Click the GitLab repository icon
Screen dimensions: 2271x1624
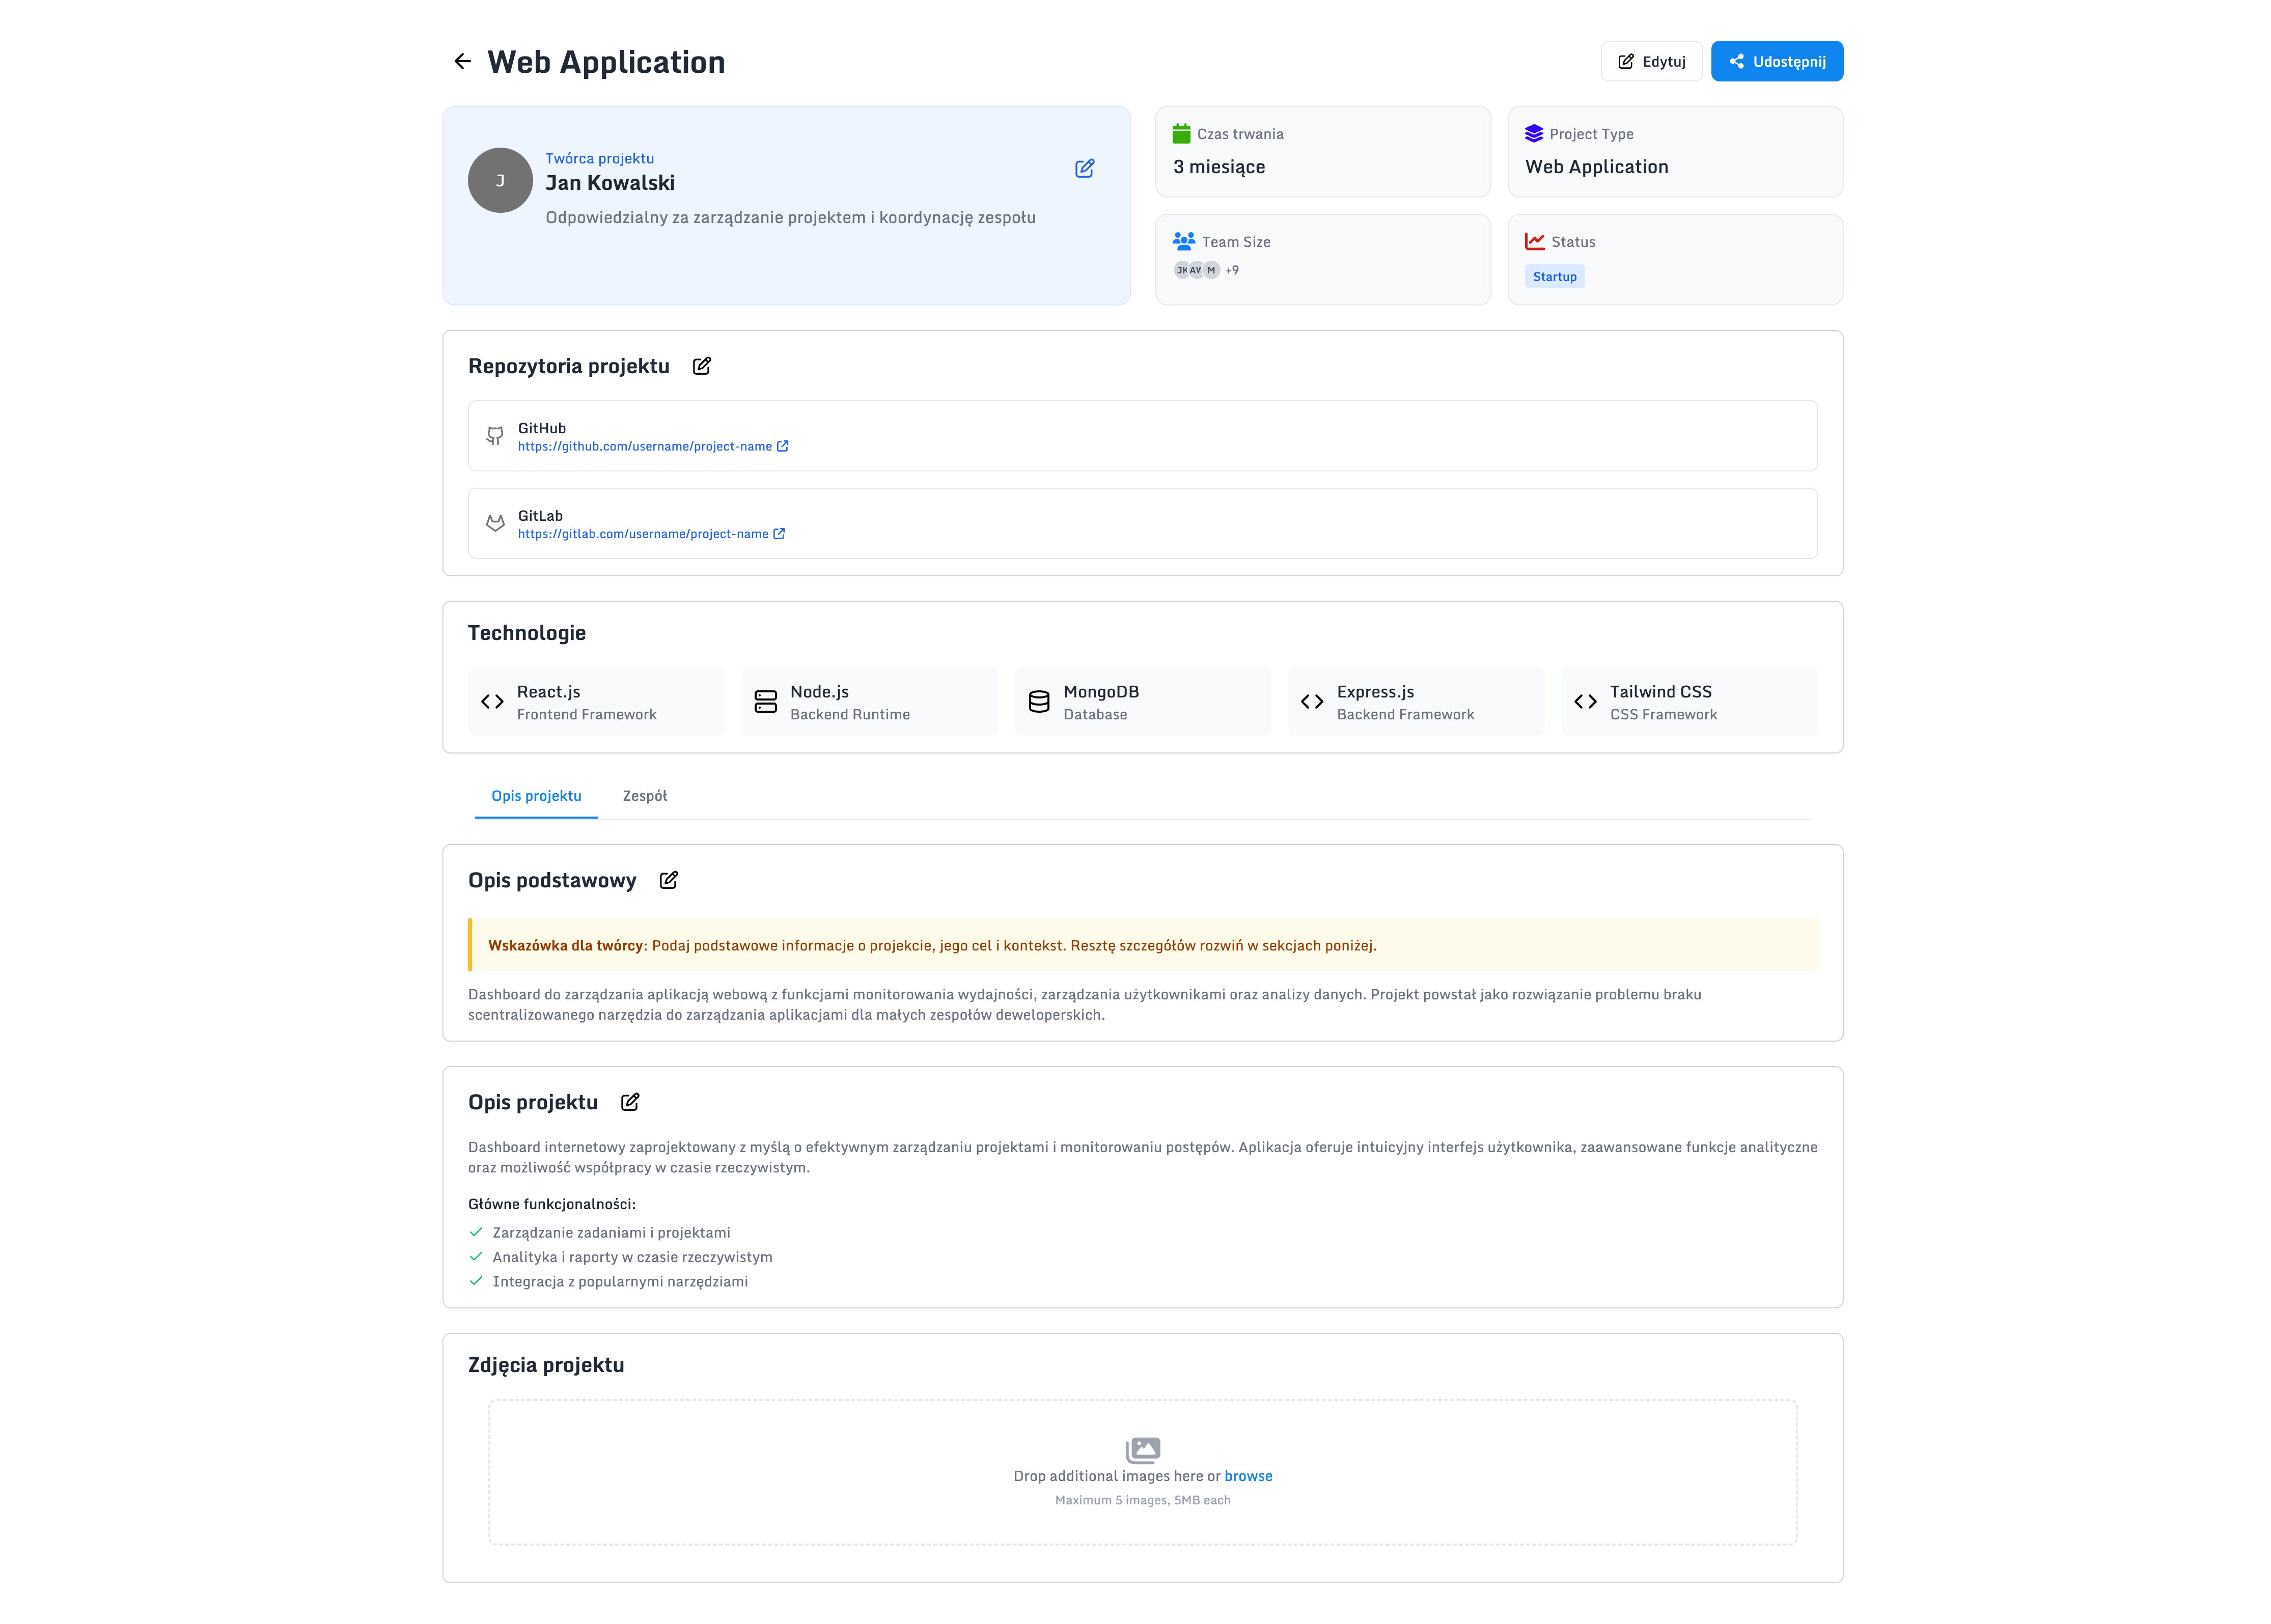click(x=495, y=523)
